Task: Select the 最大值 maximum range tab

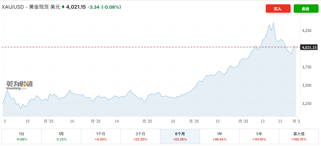Action: coord(299,136)
